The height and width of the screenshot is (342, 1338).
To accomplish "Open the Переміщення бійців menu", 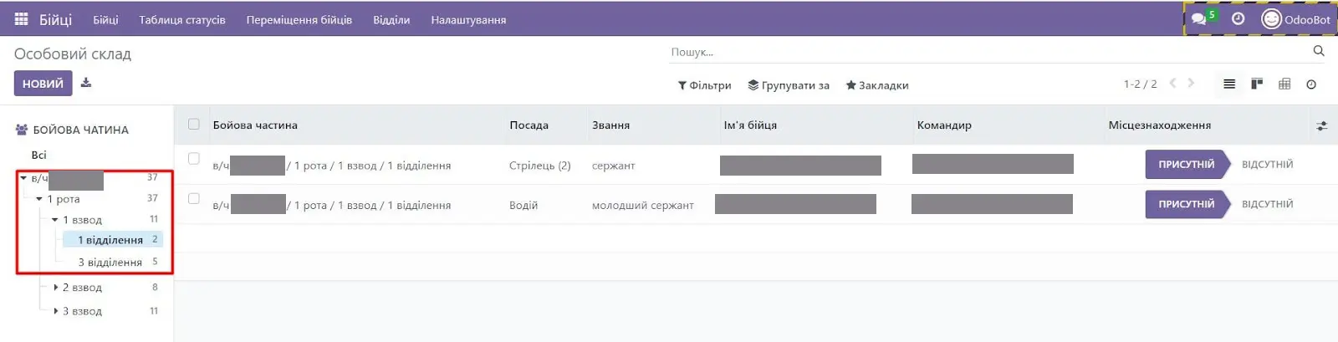I will point(299,19).
